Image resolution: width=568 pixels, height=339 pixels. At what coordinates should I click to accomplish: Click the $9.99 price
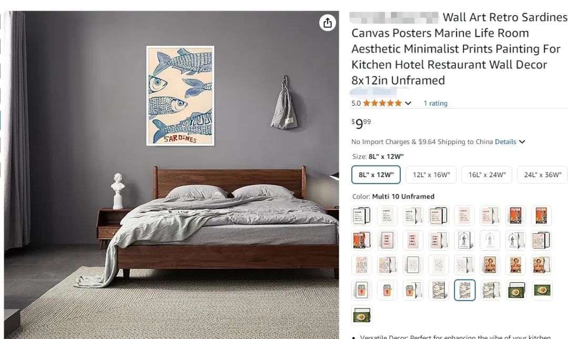[361, 124]
